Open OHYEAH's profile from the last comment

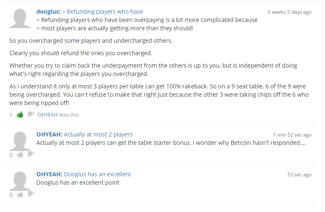49,174
